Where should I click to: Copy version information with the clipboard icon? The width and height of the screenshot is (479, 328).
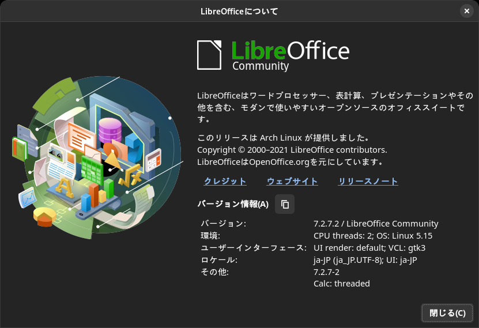tap(285, 204)
